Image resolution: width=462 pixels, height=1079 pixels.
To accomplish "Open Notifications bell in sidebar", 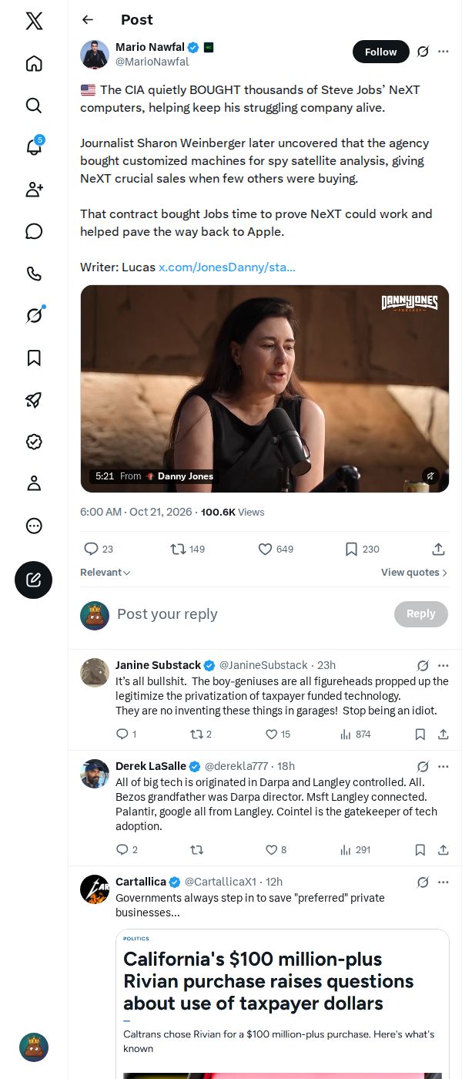I will point(34,147).
